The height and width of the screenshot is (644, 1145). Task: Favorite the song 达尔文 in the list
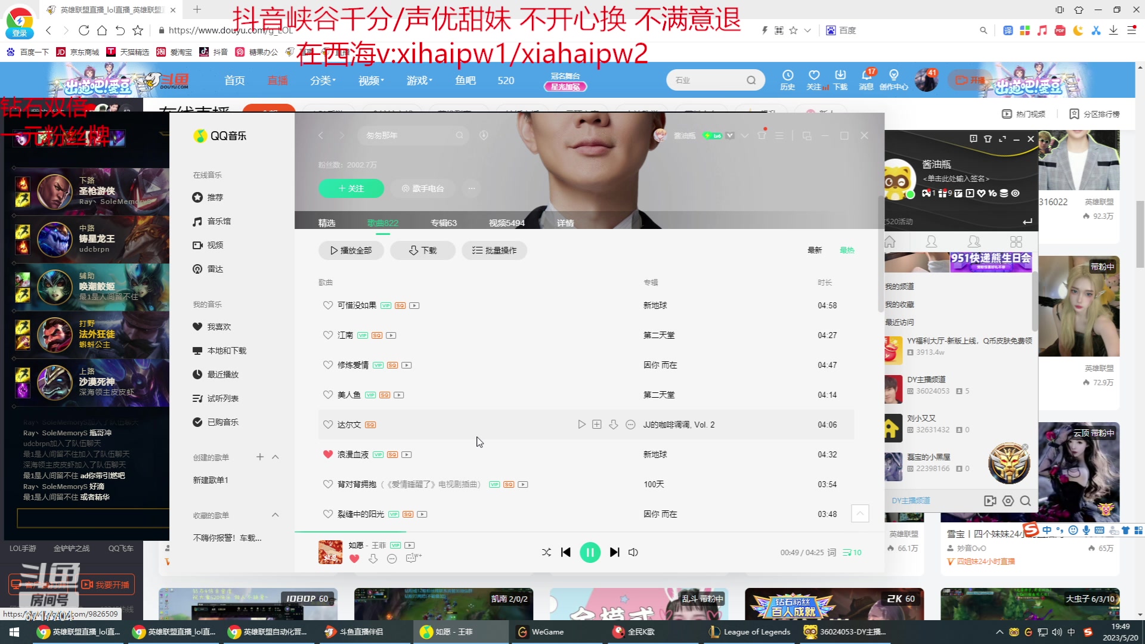(328, 424)
